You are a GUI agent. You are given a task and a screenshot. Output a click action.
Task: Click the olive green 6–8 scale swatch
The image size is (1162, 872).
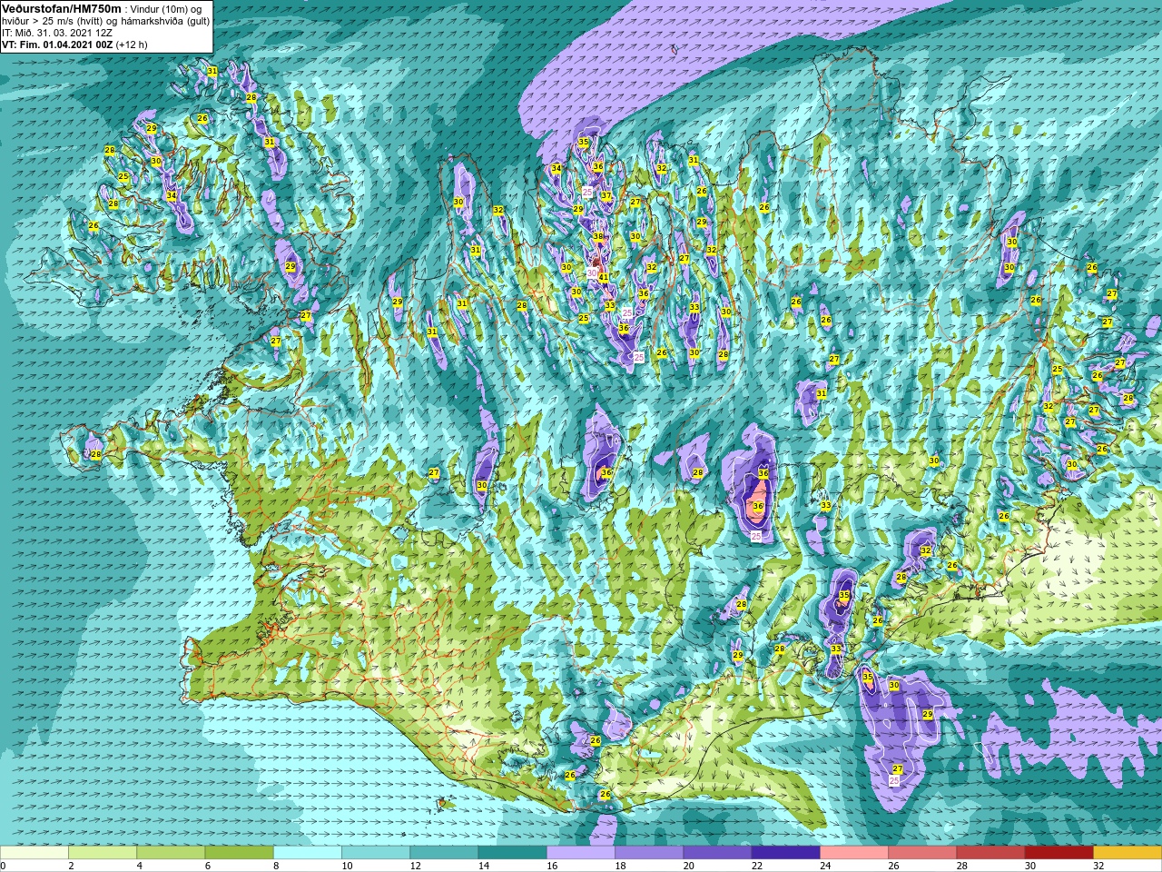240,852
